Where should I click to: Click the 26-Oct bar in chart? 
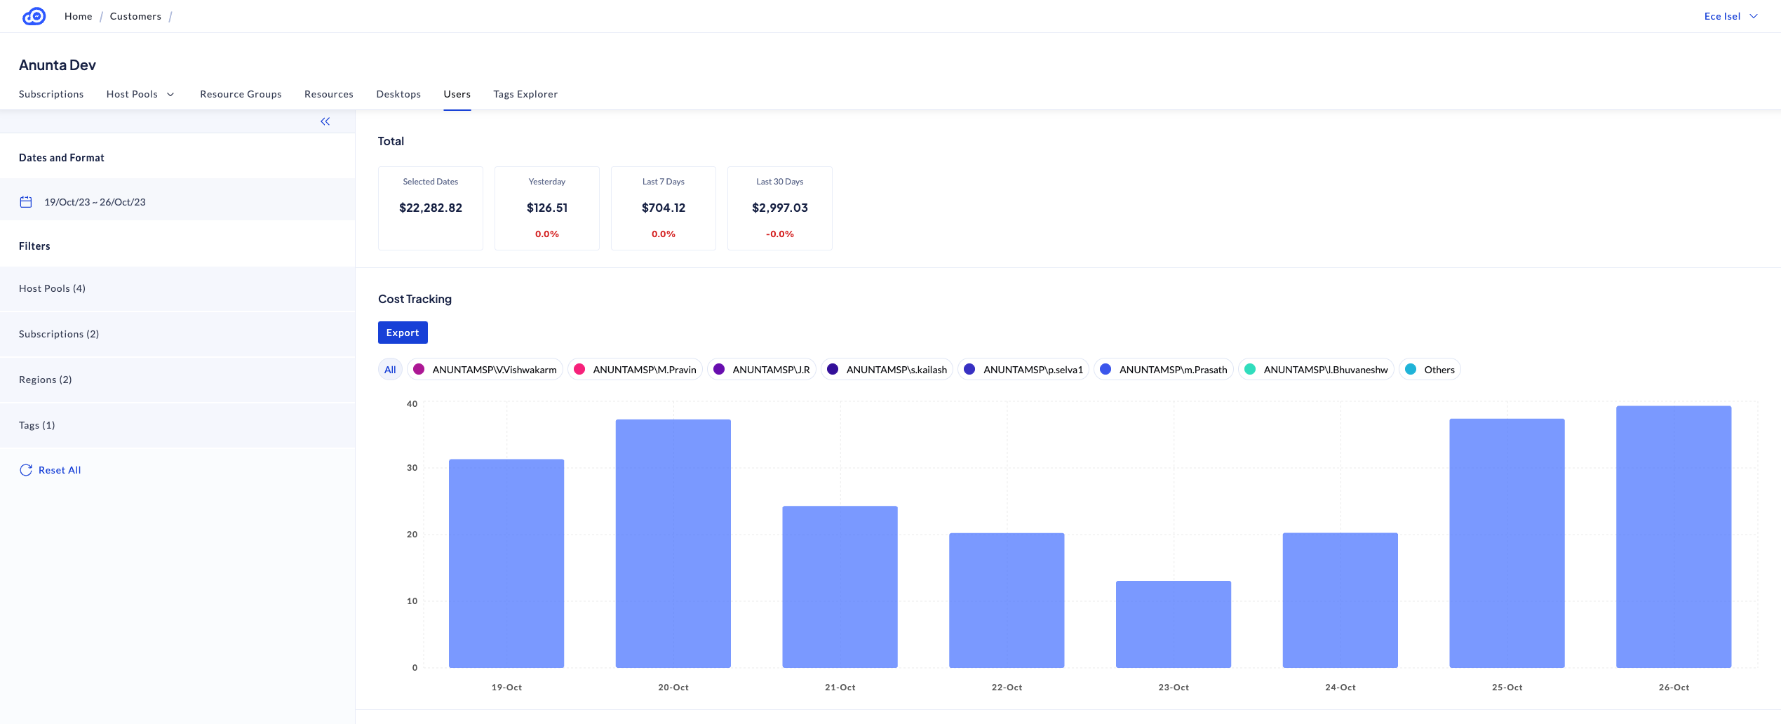click(1673, 537)
